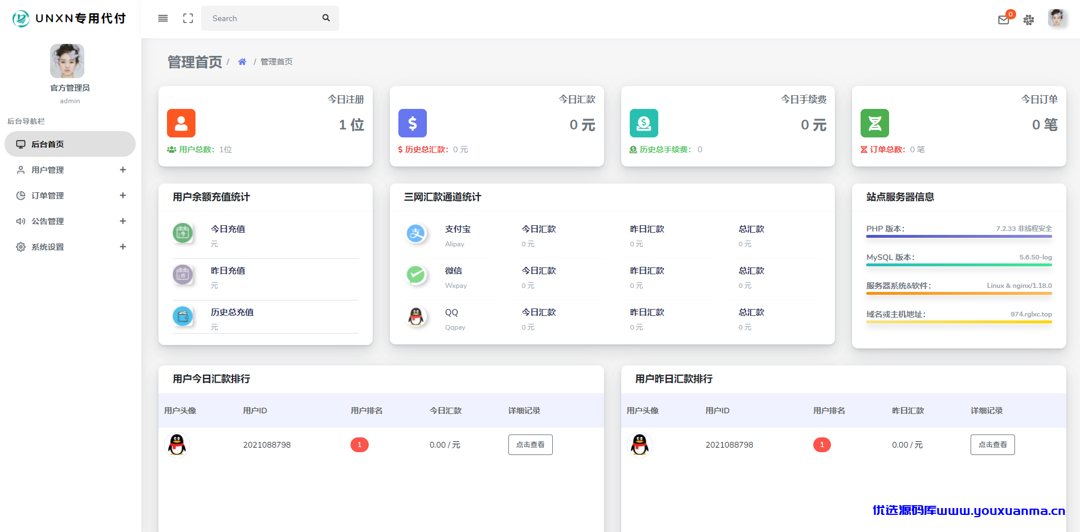Image resolution: width=1080 pixels, height=532 pixels.
Task: Click the MySQL 版本 green progress bar
Action: (x=959, y=265)
